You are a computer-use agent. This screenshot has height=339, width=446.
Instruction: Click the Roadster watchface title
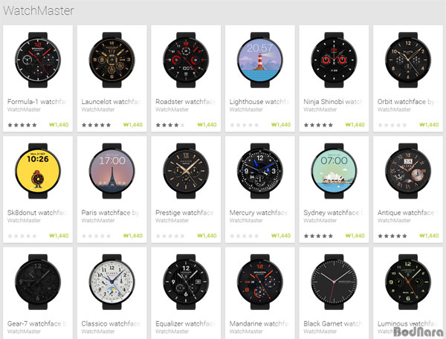click(x=185, y=102)
